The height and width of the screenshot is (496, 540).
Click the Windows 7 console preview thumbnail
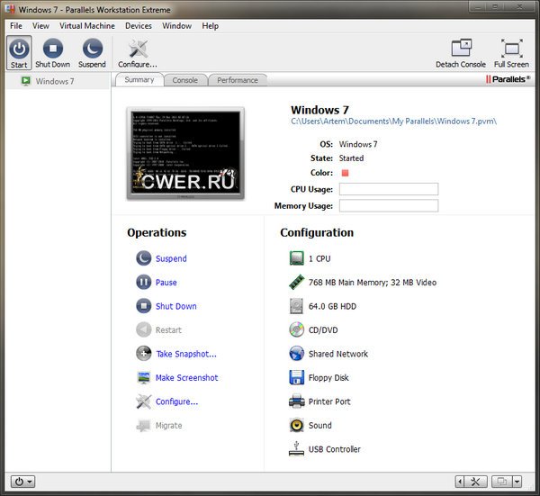pyautogui.click(x=184, y=153)
